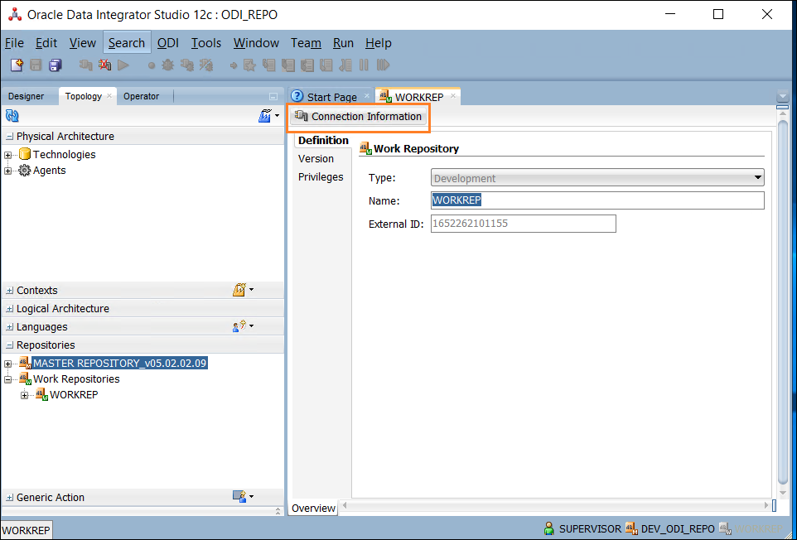Expand the Agents tree node
This screenshot has height=540, width=797.
click(7, 171)
